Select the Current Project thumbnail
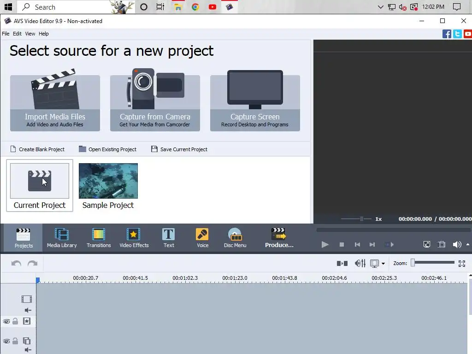 pyautogui.click(x=40, y=185)
